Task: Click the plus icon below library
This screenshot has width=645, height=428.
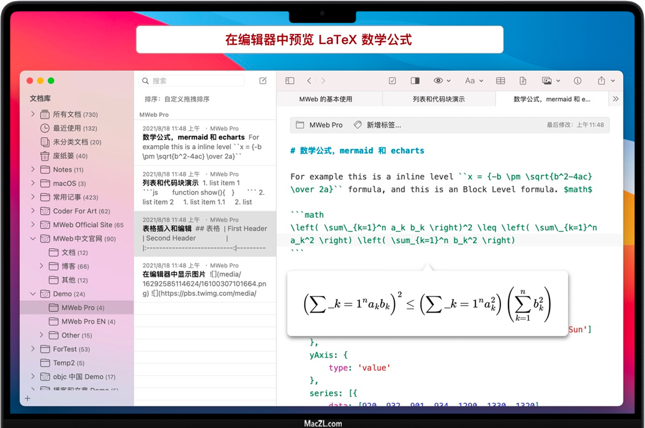Action: [x=27, y=398]
